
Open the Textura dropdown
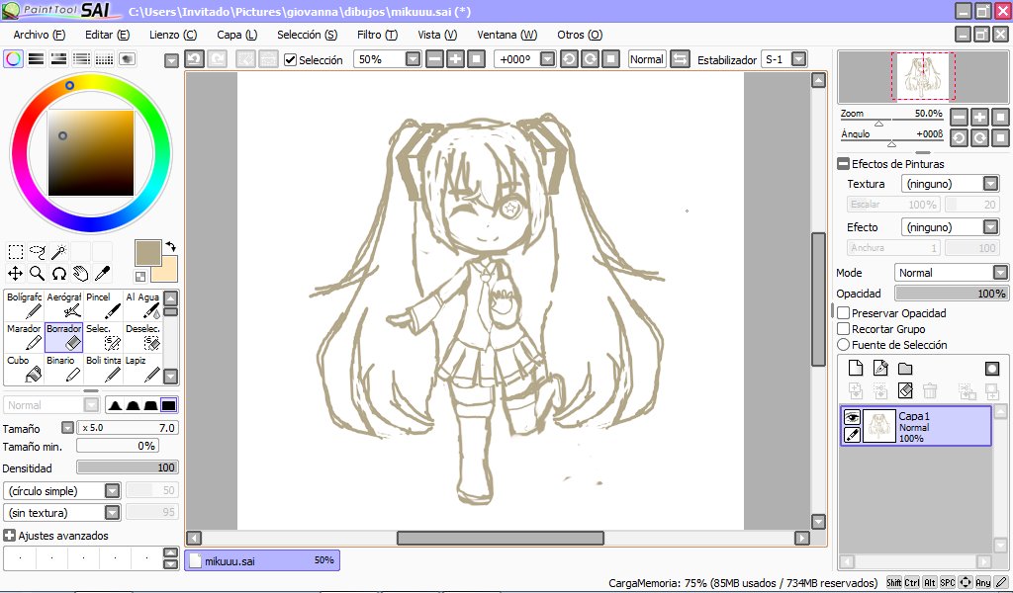tap(990, 184)
